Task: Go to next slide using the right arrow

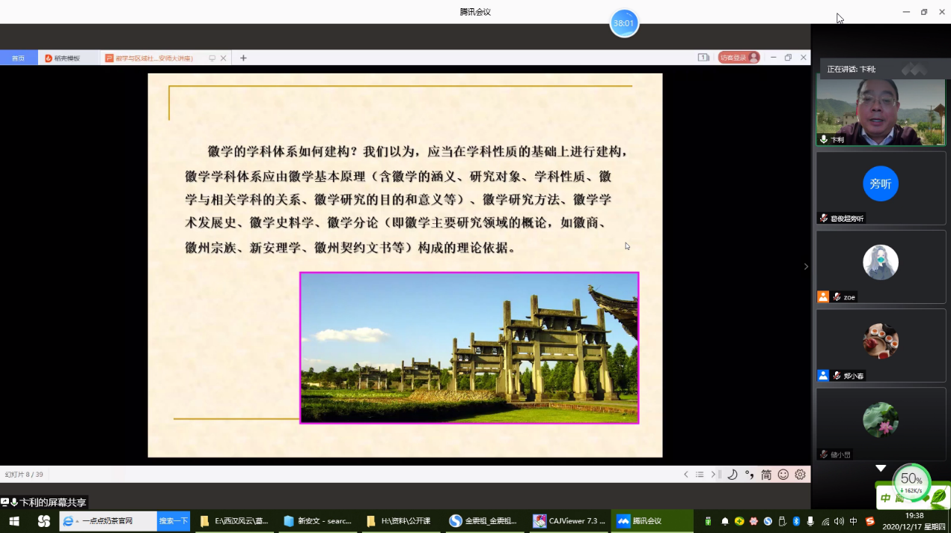Action: tap(713, 475)
